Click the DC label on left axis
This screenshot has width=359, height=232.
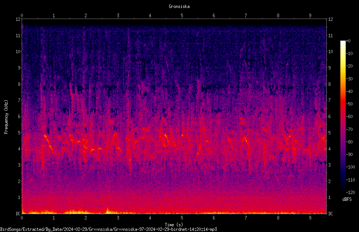(x=18, y=214)
